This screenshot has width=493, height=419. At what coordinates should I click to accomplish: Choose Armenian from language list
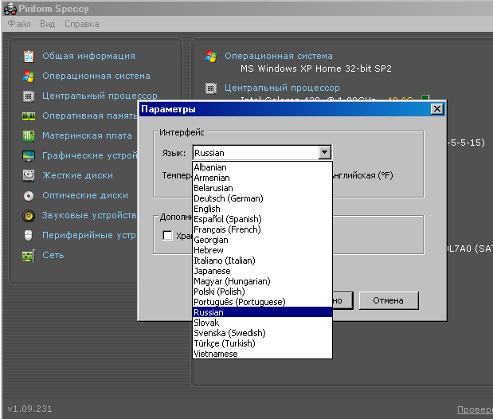262,178
